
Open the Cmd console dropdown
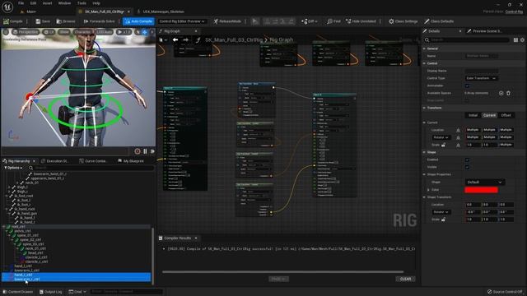(x=77, y=292)
